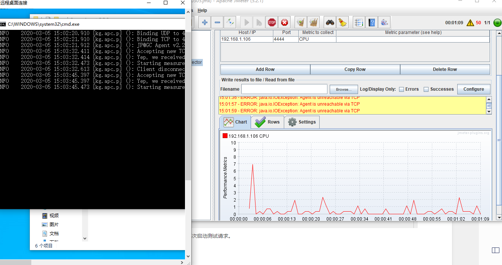
Task: Click the remote desktop vertical scroll down arrow
Action: click(x=188, y=256)
